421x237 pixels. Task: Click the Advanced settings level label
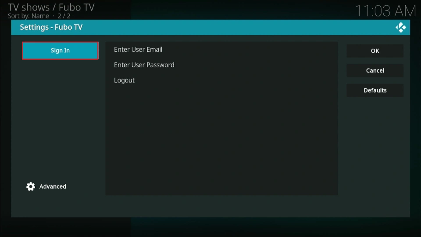tap(53, 187)
